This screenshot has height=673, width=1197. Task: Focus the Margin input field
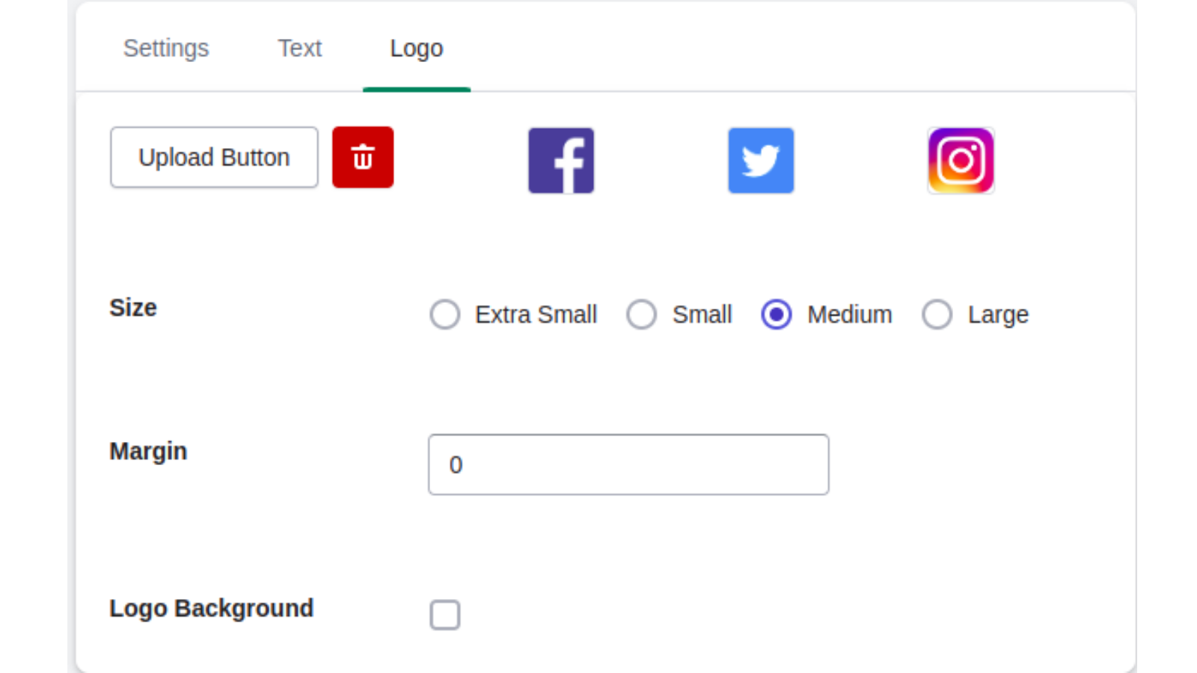[x=628, y=464]
